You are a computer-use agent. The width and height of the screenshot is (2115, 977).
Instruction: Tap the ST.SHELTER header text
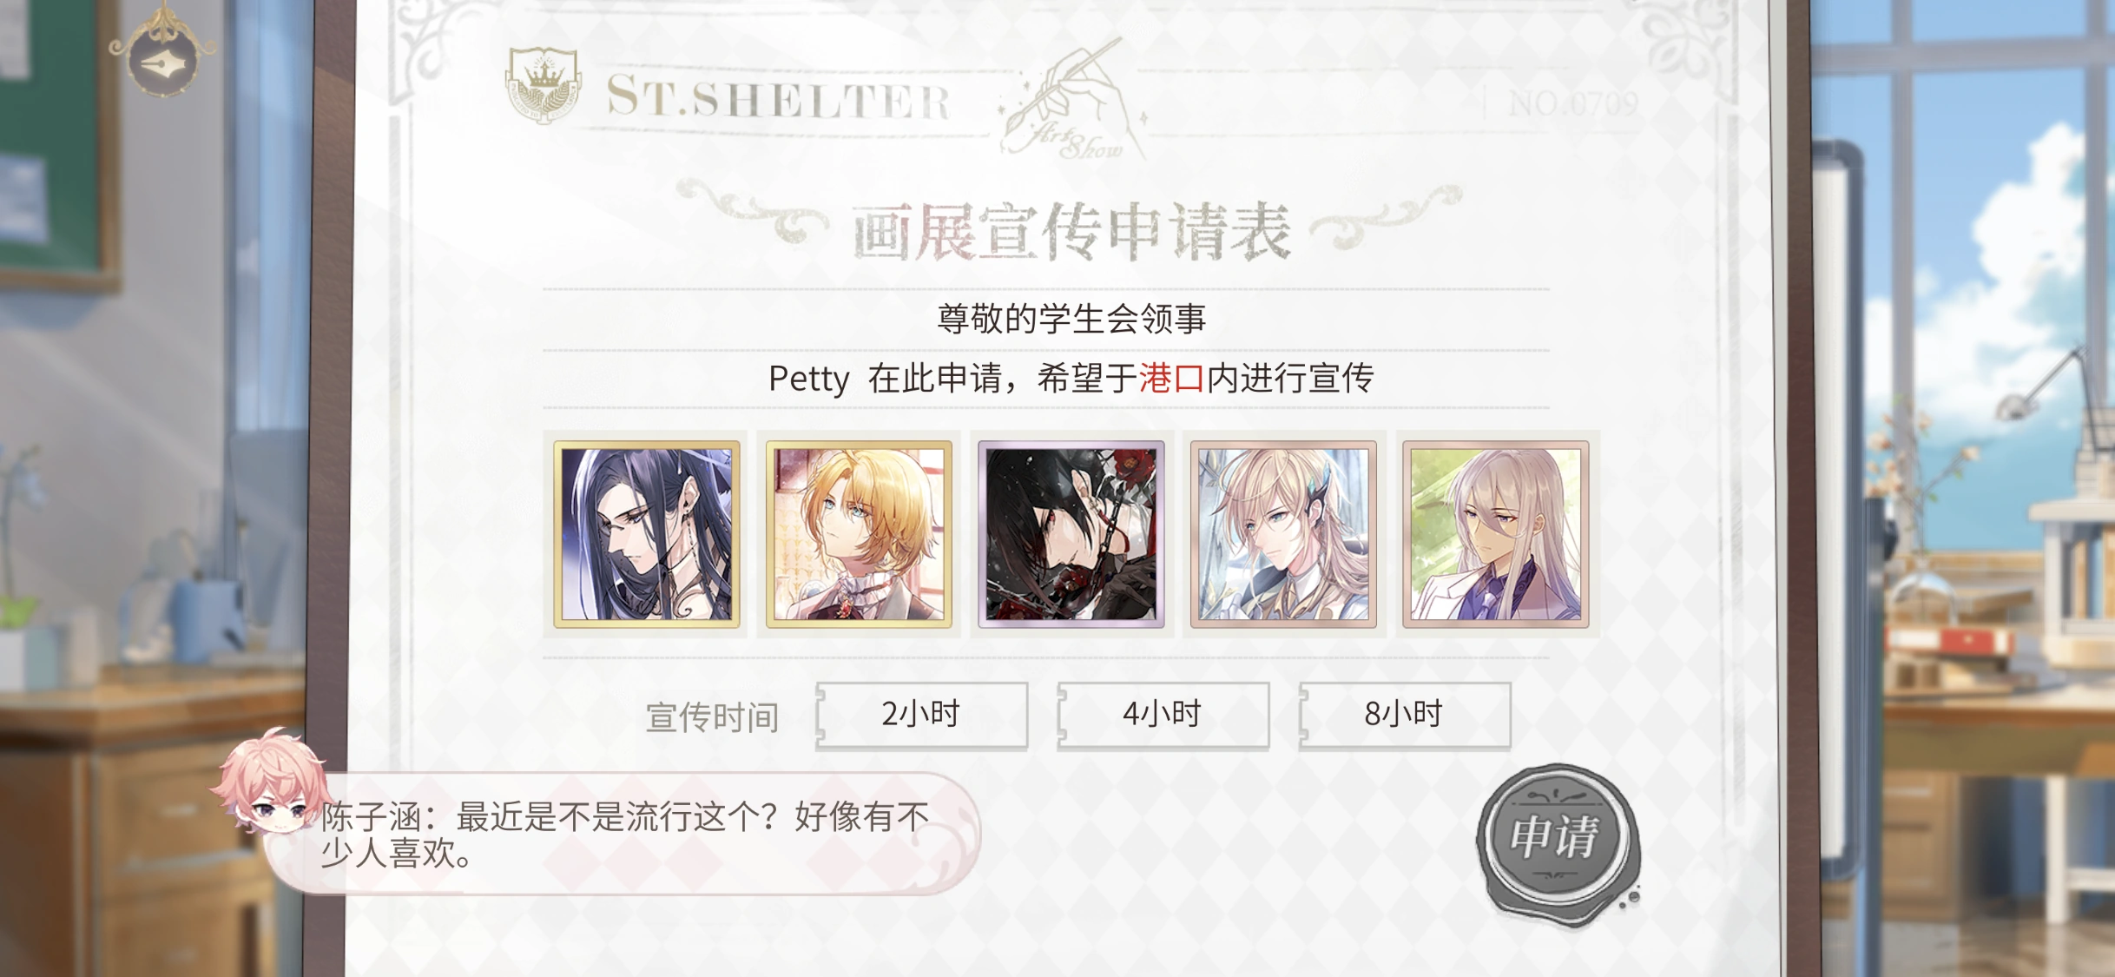coord(779,97)
